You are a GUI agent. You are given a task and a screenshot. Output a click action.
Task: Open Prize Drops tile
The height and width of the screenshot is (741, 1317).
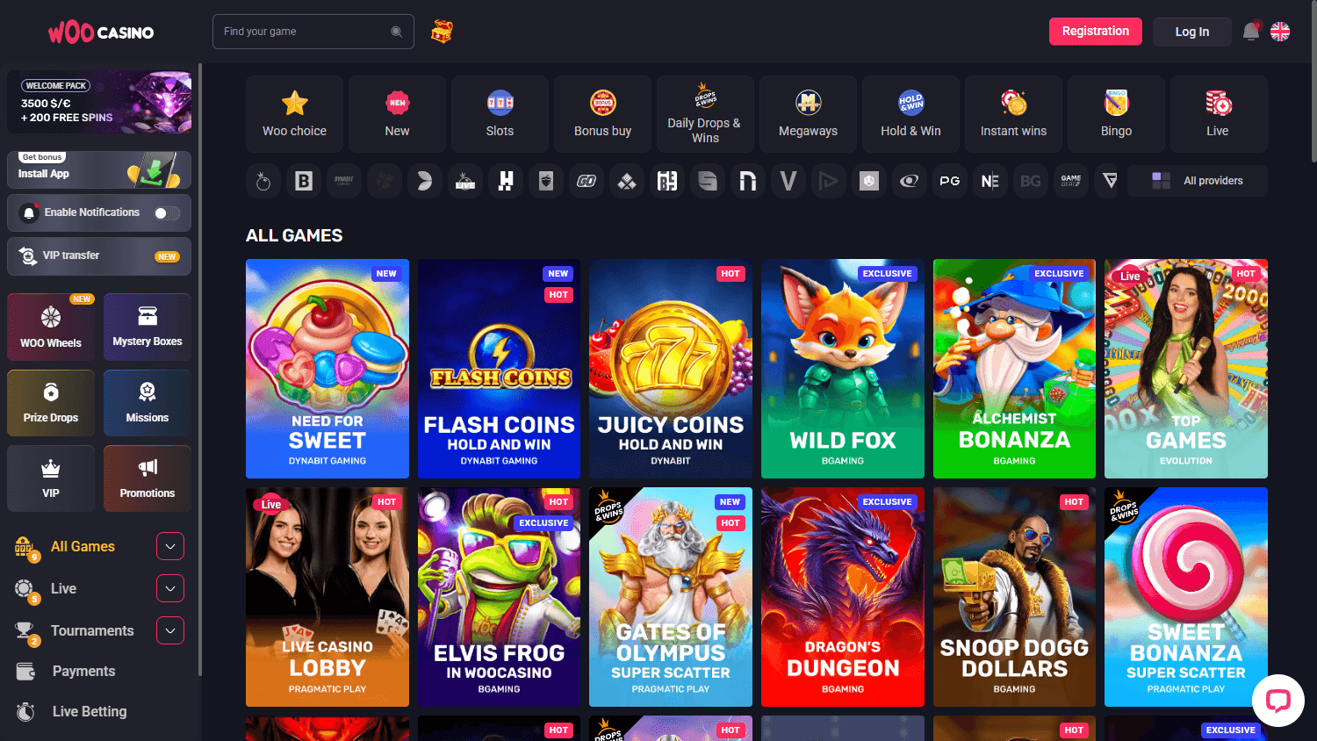[51, 403]
